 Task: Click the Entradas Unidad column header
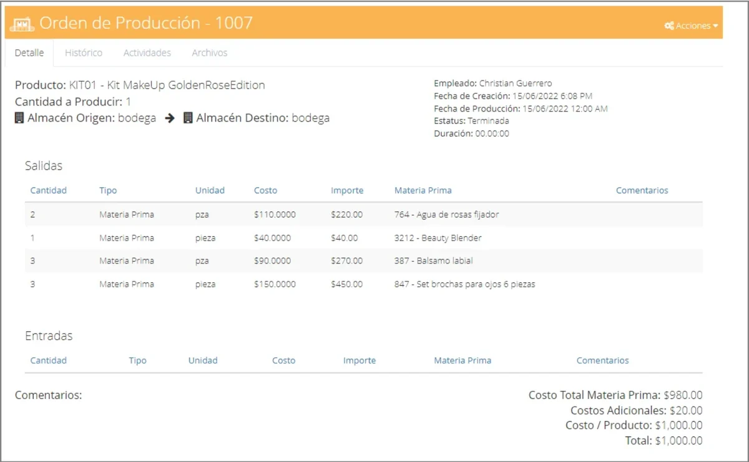tap(203, 360)
